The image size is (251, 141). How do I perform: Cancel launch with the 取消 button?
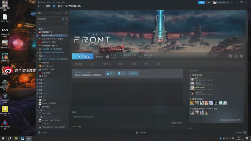(83, 56)
